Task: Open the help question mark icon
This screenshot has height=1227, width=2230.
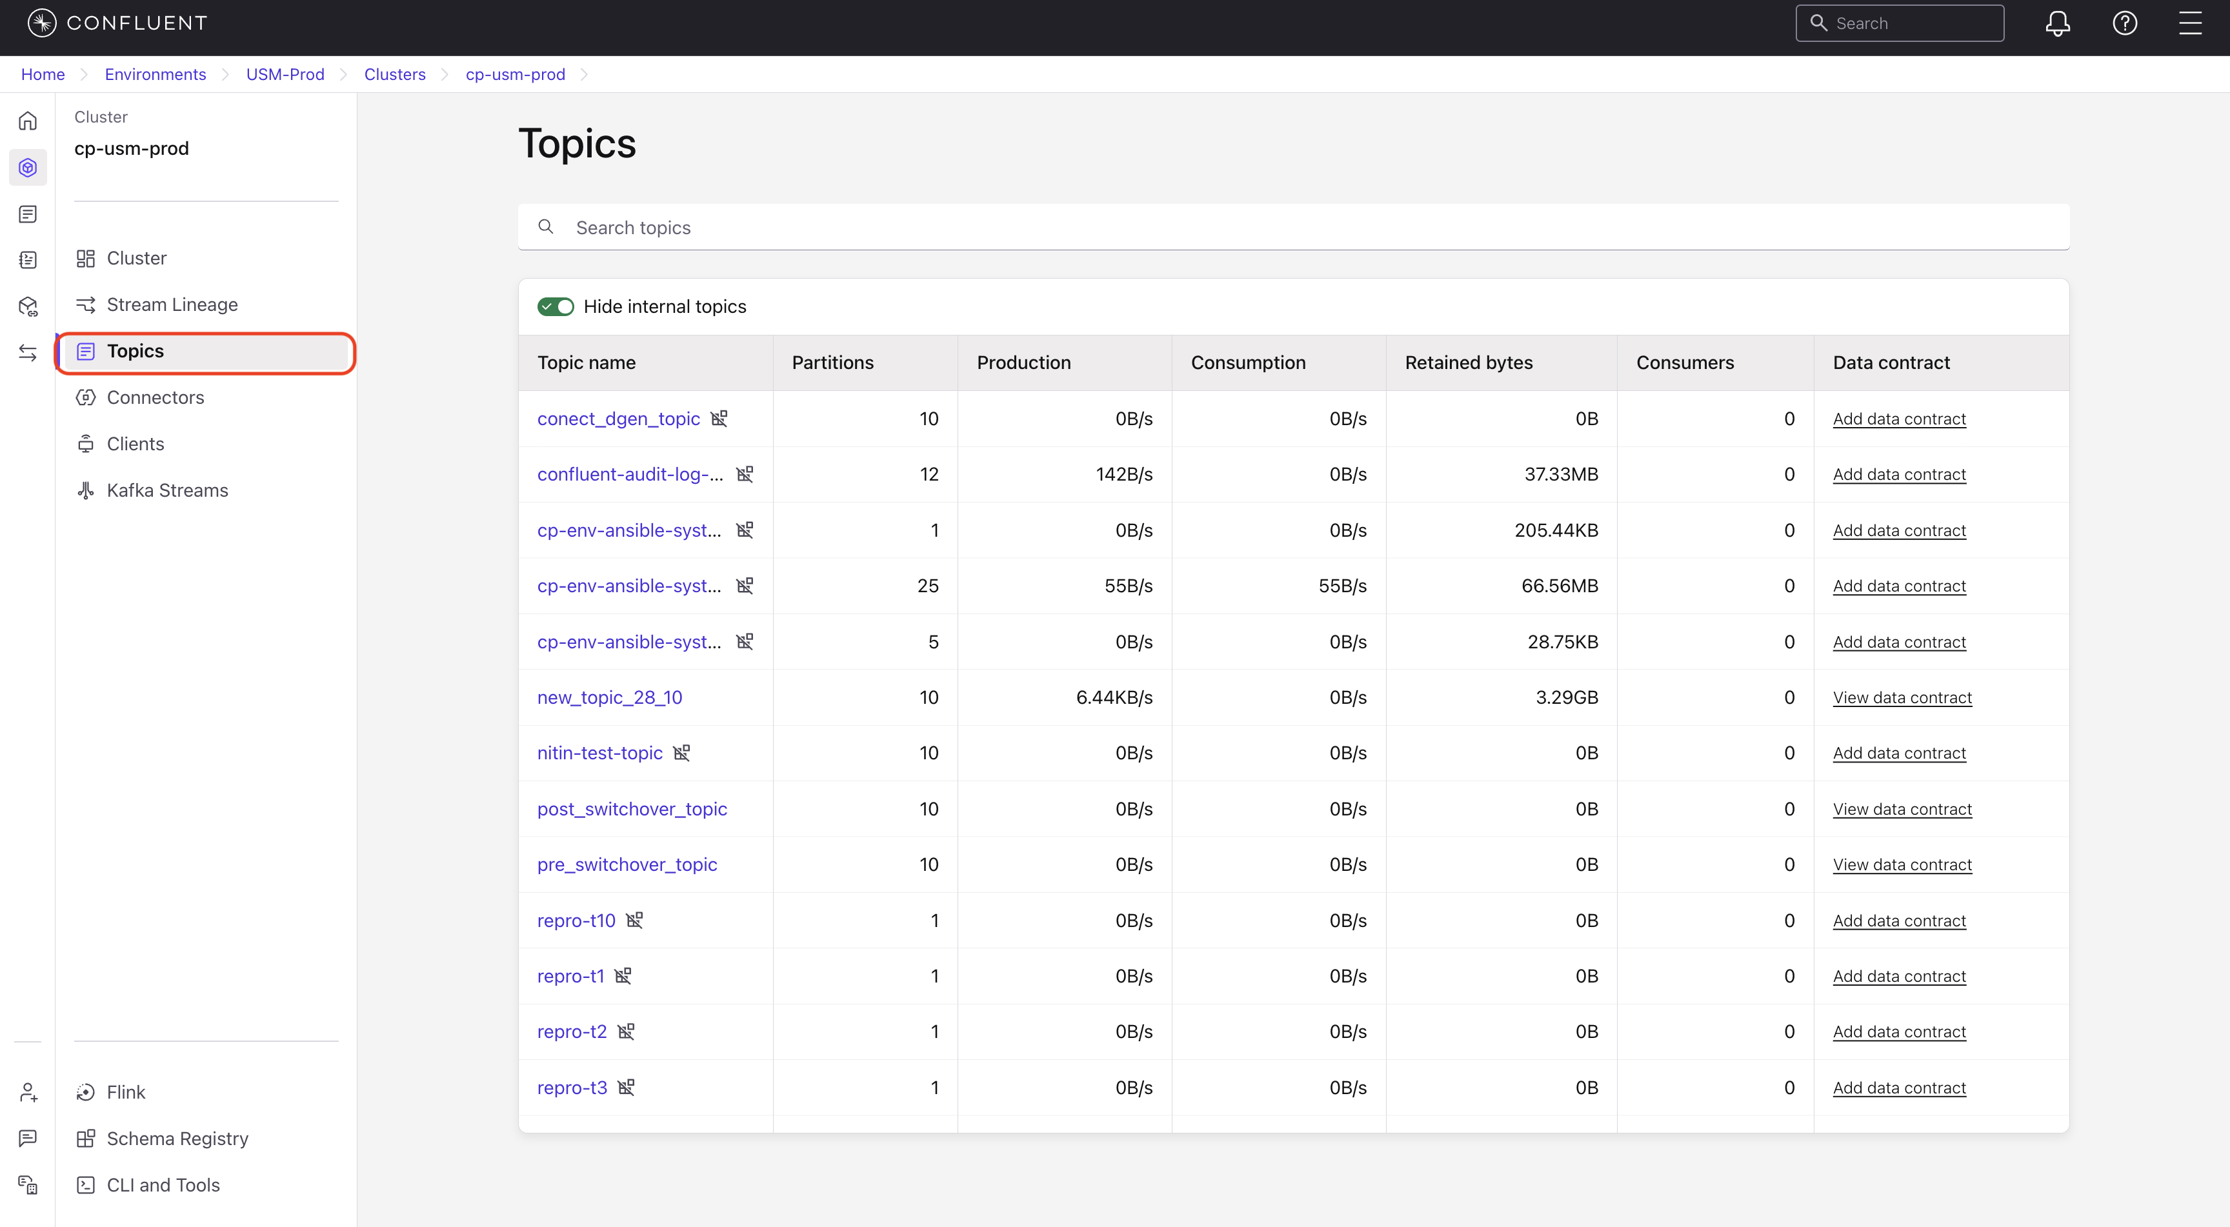Action: pos(2124,23)
